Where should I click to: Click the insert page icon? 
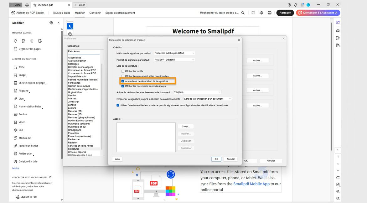[40, 41]
